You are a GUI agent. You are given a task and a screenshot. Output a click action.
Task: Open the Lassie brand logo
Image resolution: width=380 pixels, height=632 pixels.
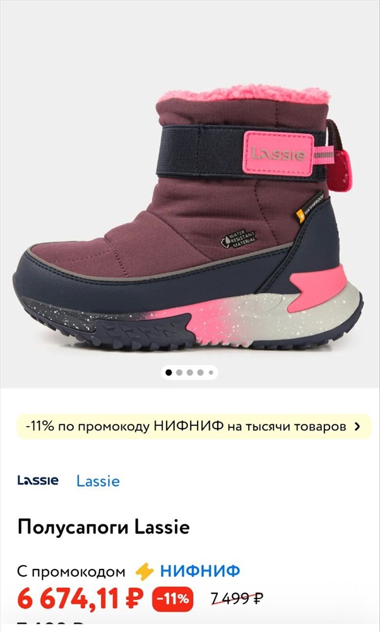[38, 480]
